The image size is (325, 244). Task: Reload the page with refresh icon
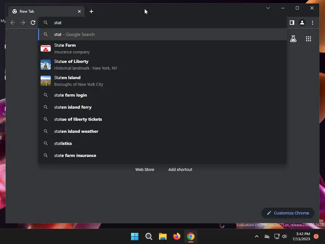click(x=33, y=23)
